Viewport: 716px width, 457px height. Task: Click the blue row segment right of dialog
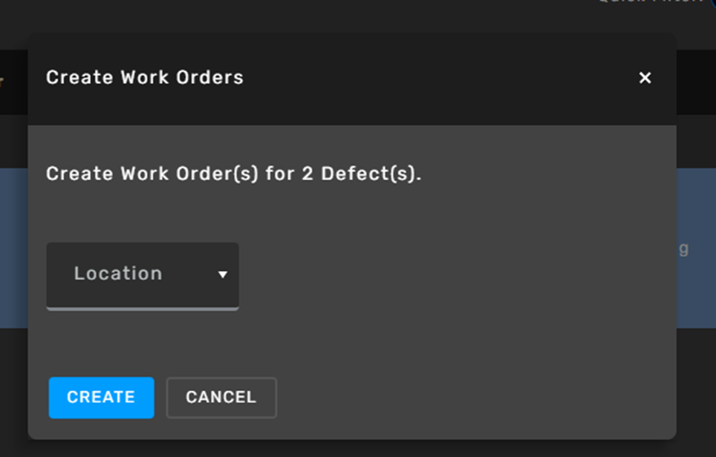(696, 248)
